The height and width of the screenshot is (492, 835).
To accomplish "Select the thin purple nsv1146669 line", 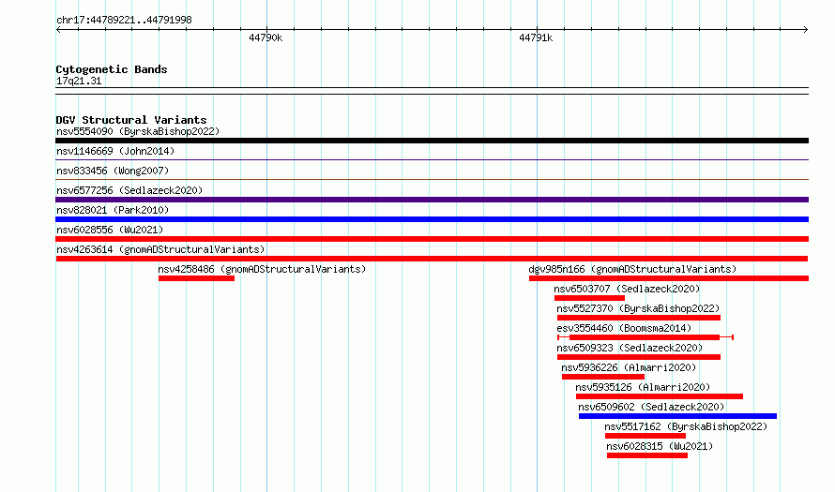I will click(x=432, y=160).
